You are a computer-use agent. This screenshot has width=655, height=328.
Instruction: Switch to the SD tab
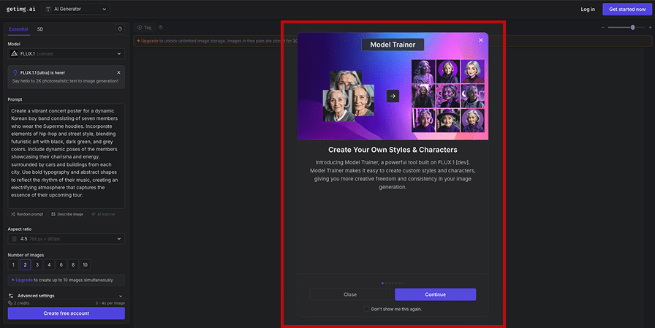40,29
